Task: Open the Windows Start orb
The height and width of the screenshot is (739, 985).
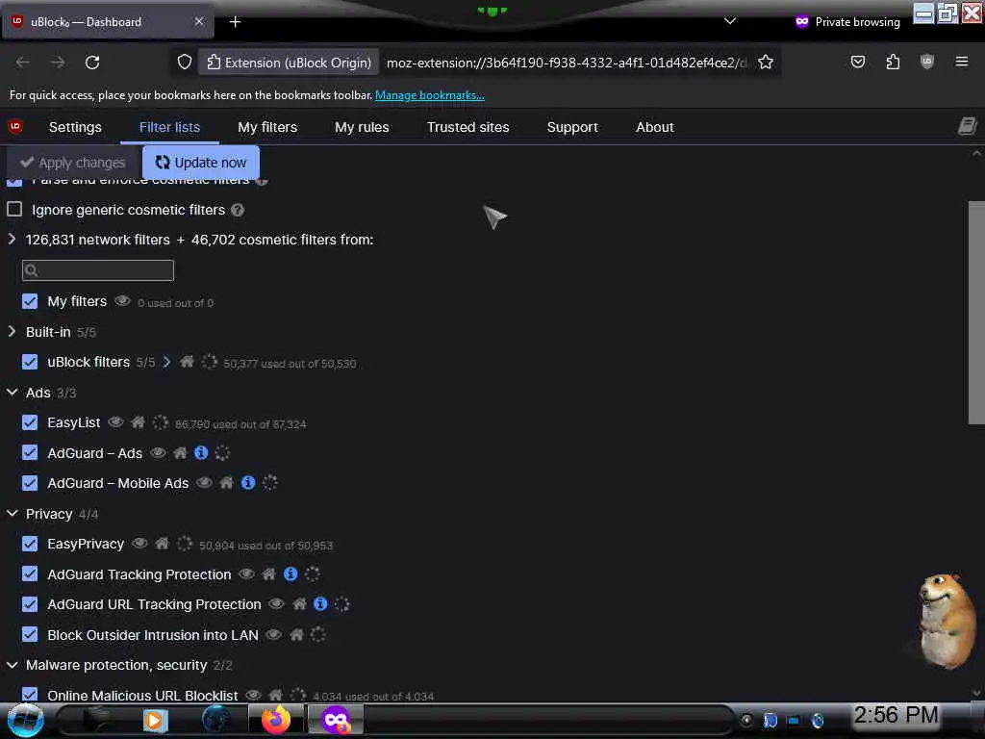Action: [x=25, y=720]
